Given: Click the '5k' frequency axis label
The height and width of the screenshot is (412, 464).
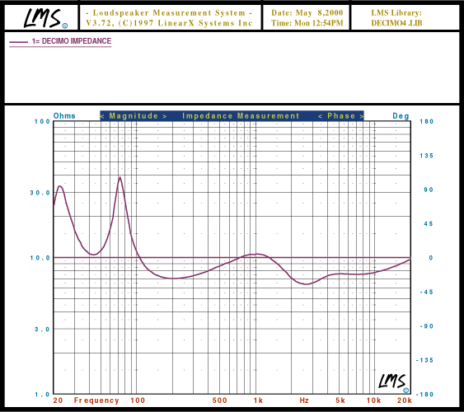Looking at the screenshot, I should [340, 400].
